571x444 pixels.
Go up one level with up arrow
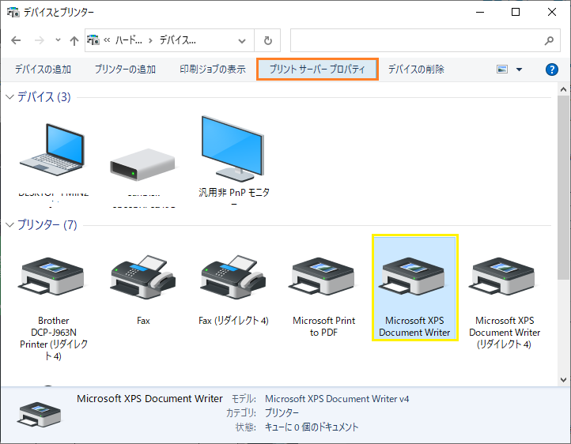[74, 40]
